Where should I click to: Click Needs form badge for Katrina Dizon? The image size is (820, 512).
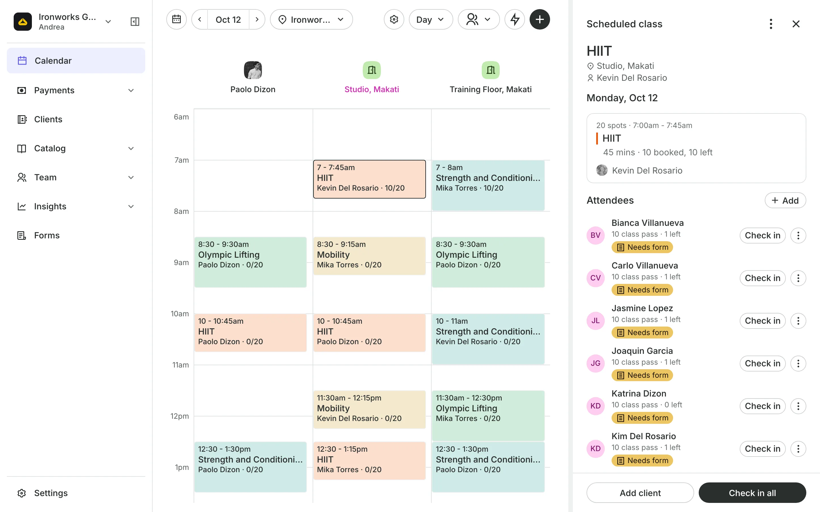[x=642, y=418]
